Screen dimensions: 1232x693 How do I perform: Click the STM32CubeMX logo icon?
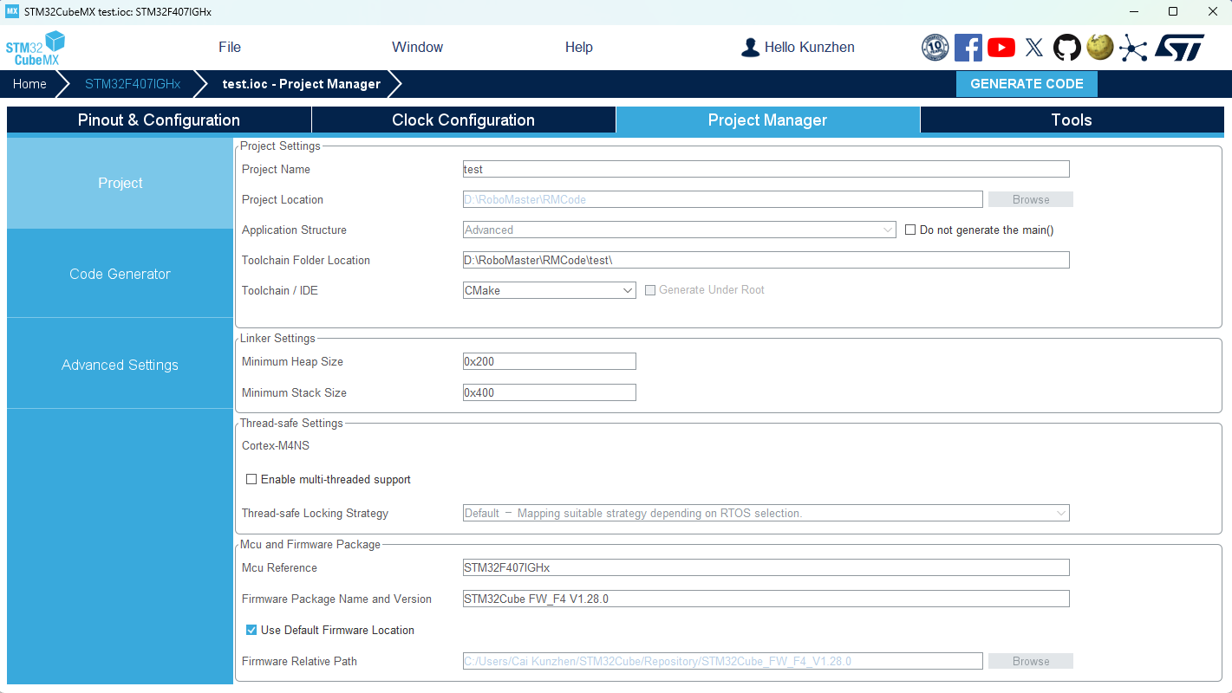coord(36,48)
